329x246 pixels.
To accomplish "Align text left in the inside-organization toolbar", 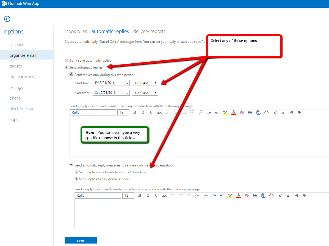I will click(x=168, y=112).
